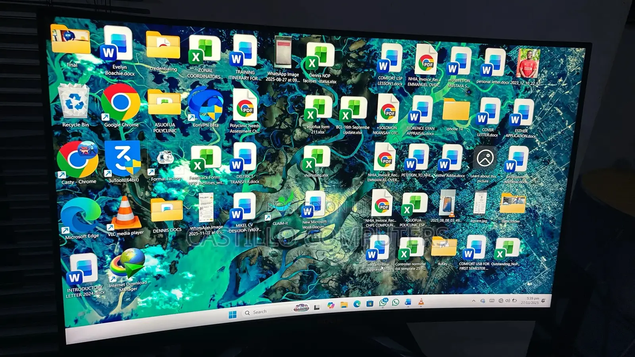Select NHIA_Invoice CHPS COMPOUND PDF
635x357 pixels.
click(x=381, y=208)
